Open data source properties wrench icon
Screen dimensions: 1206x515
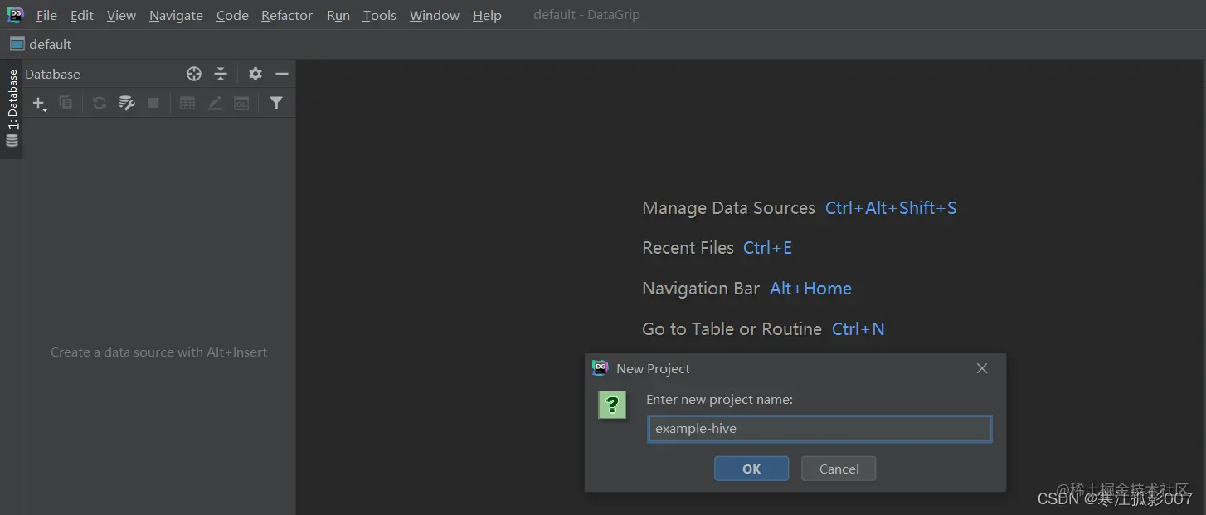tap(127, 103)
